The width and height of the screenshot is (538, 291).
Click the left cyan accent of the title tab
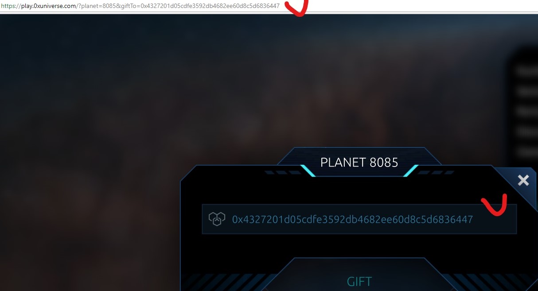coord(308,171)
